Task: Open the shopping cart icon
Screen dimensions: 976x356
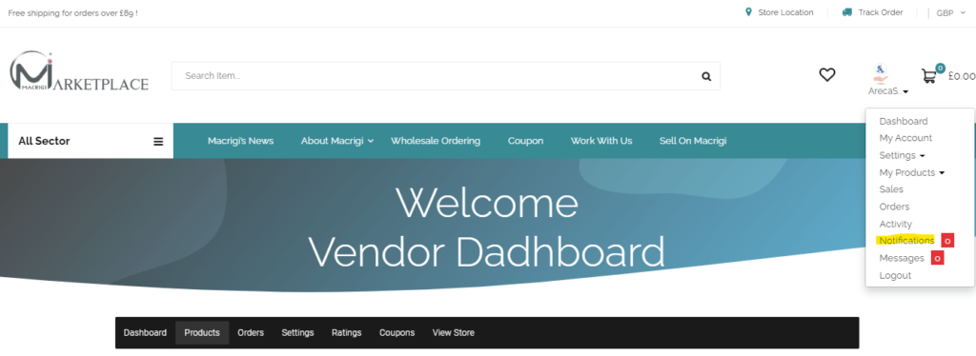Action: pyautogui.click(x=928, y=76)
